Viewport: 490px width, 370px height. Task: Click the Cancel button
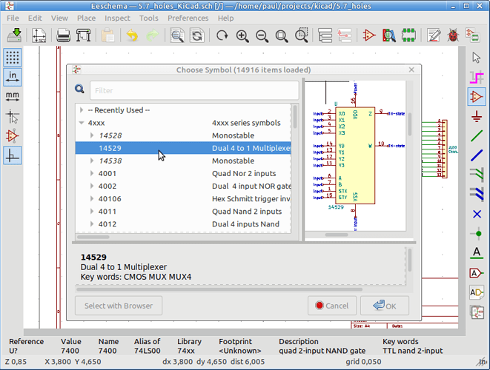[x=332, y=306]
